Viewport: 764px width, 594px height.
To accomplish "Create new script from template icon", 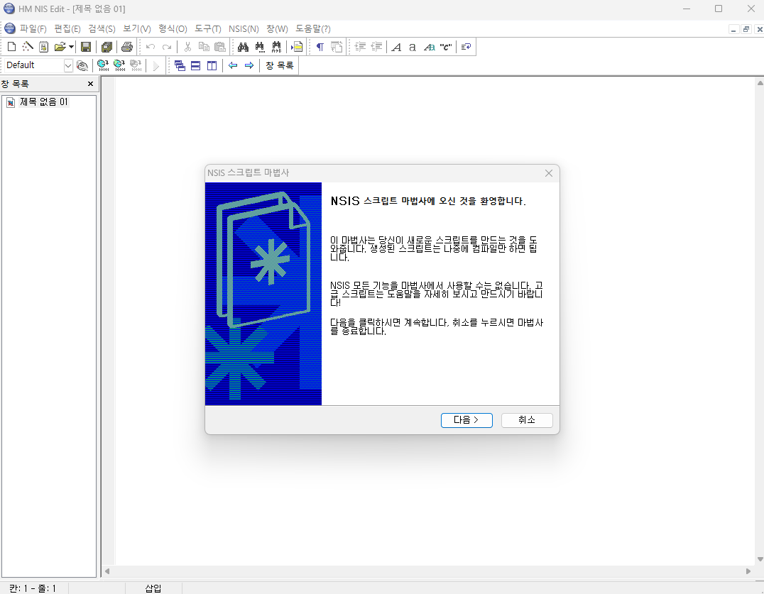I will pos(44,47).
